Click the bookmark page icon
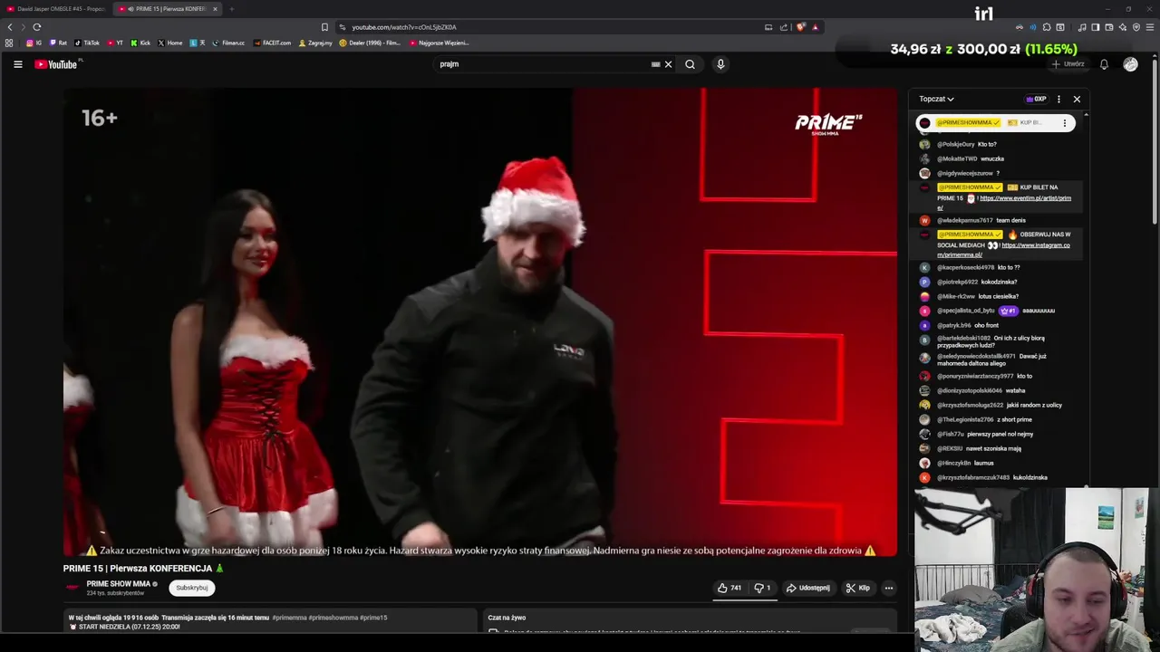Viewport: 1160px width, 652px height. [x=324, y=27]
